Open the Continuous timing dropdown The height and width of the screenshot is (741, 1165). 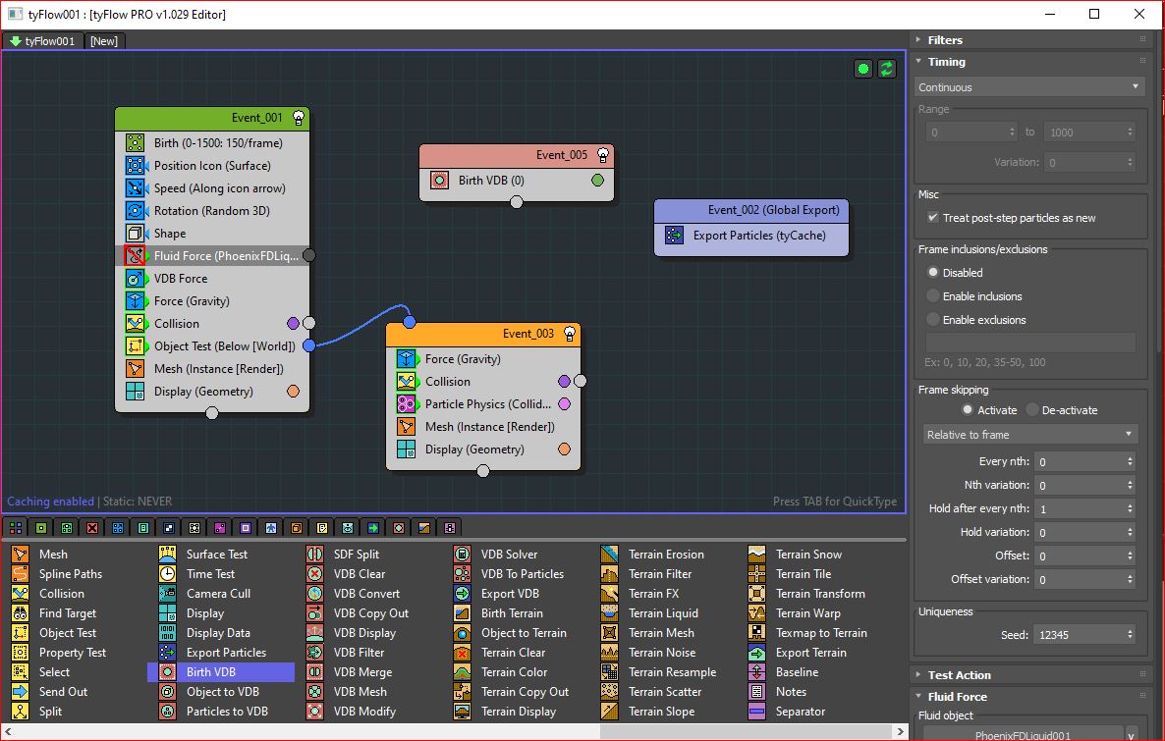point(1029,87)
